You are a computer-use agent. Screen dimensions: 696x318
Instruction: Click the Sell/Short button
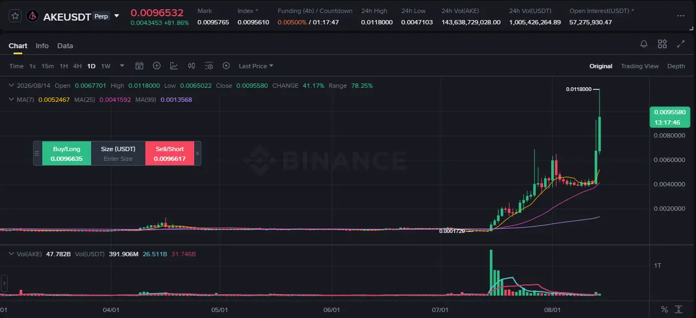170,153
